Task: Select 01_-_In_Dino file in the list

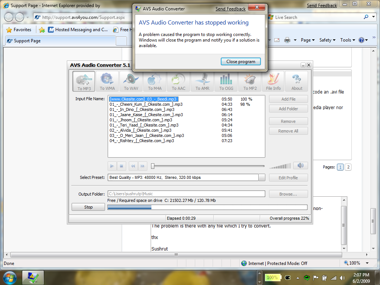Action: click(142, 109)
